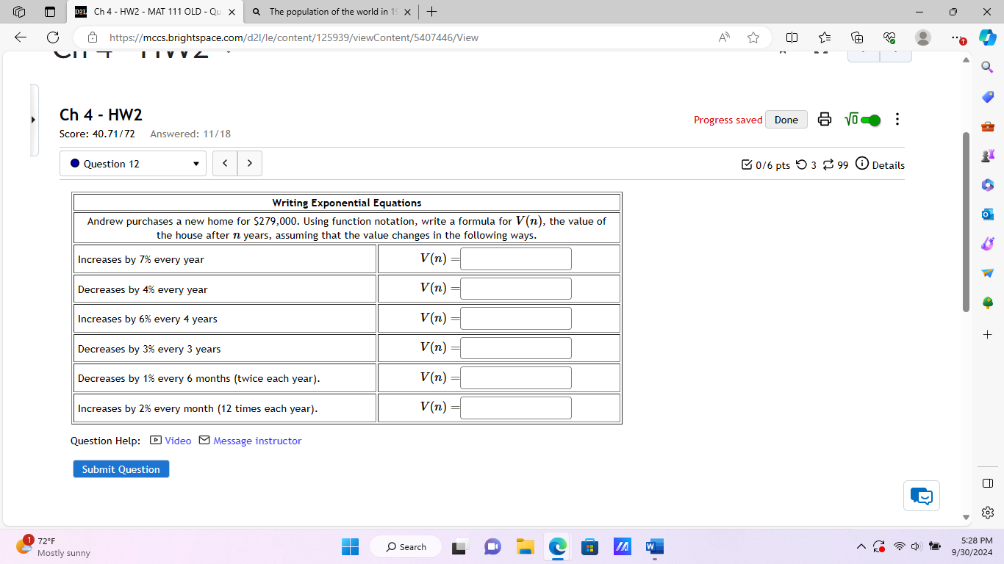Image resolution: width=1004 pixels, height=564 pixels.
Task: Go to previous question arrow
Action: 225,163
